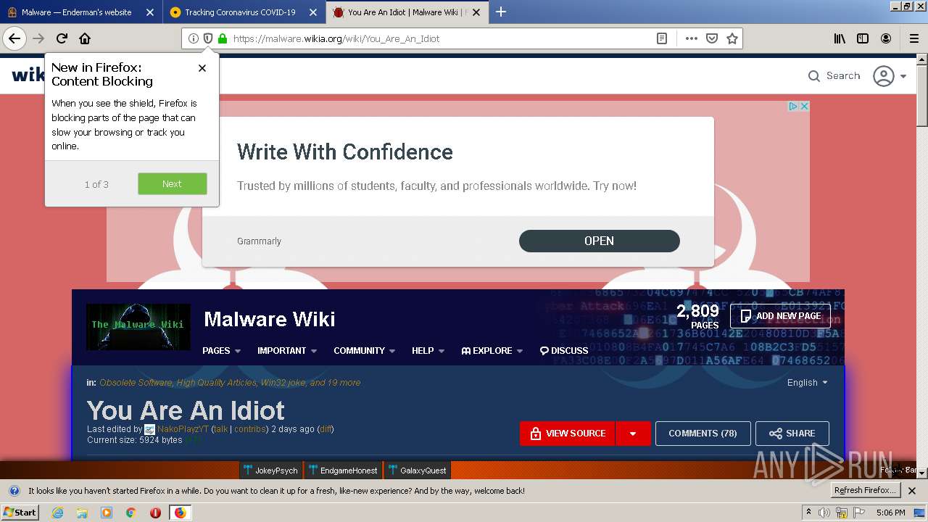
Task: Open a new tab with plus icon
Action: 501,12
